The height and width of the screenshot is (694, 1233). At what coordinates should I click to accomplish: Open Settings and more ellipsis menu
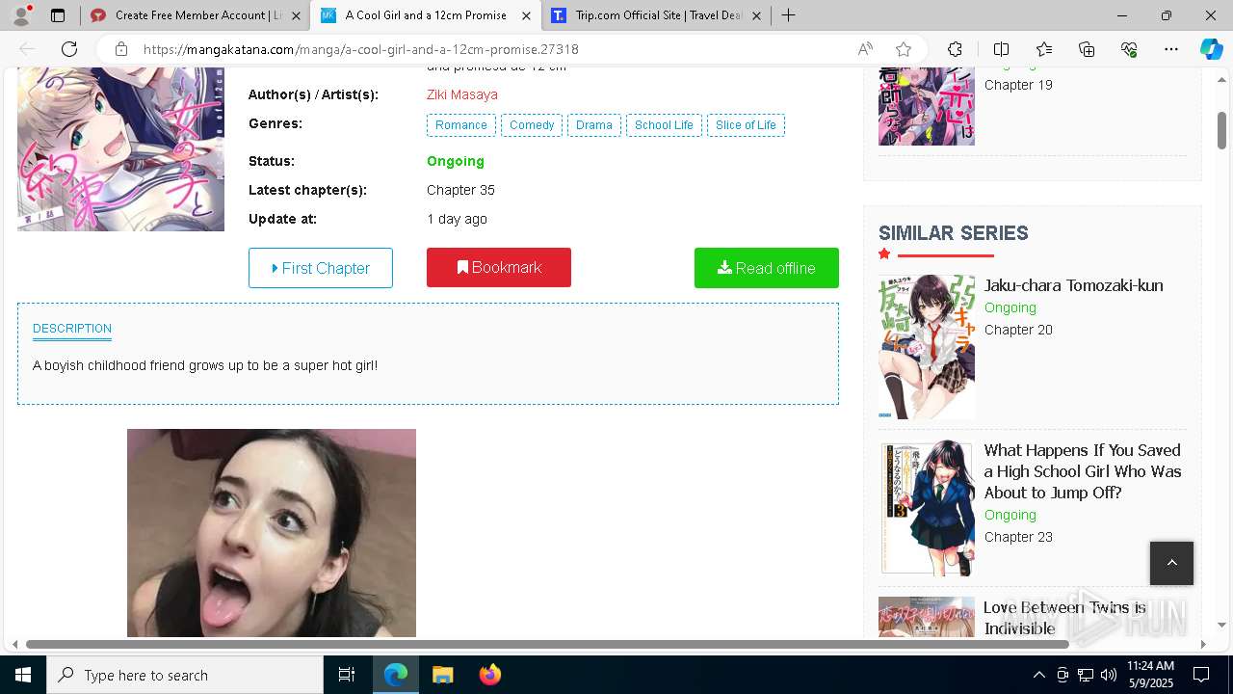[1171, 49]
